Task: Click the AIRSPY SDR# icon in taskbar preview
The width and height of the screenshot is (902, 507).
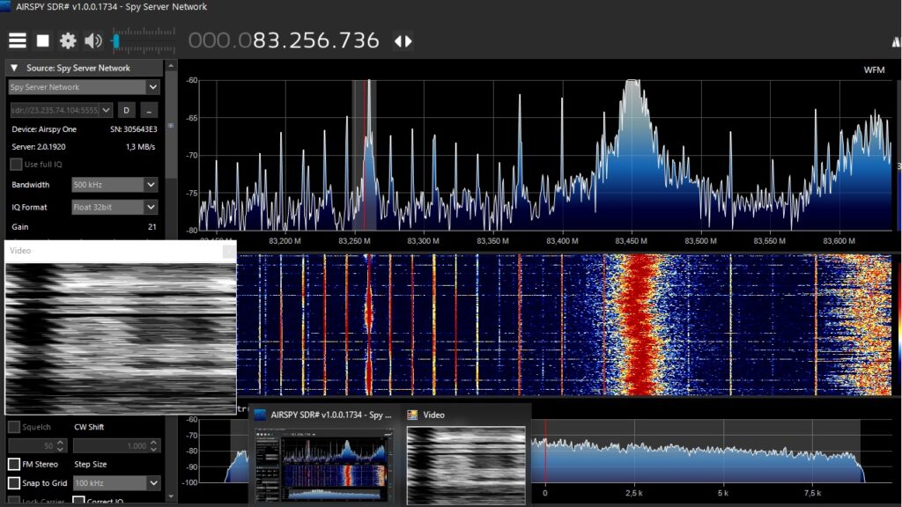Action: pyautogui.click(x=260, y=415)
